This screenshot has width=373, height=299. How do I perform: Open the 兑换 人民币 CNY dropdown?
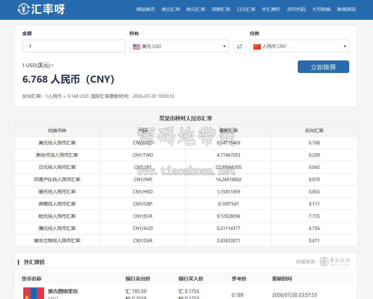[x=299, y=46]
